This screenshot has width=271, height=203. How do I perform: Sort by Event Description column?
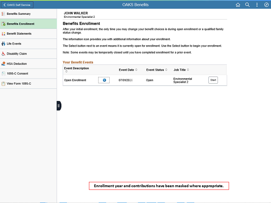pos(76,69)
